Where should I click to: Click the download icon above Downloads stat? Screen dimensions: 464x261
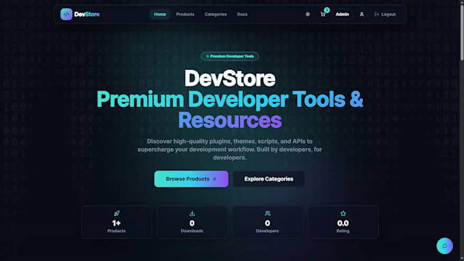point(192,213)
